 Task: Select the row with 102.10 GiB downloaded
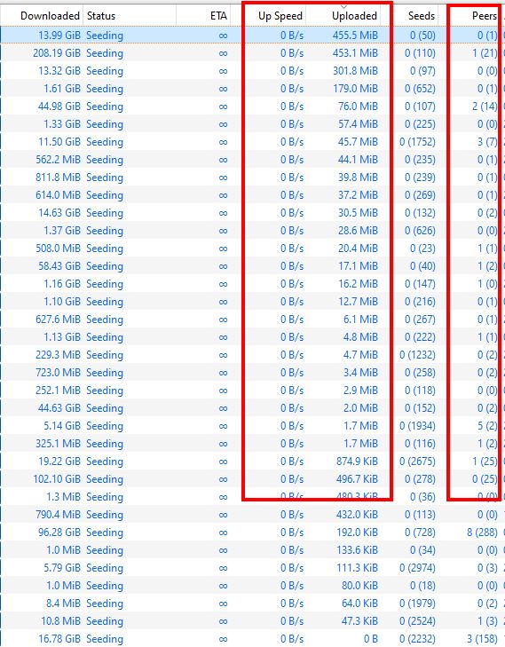[252, 478]
